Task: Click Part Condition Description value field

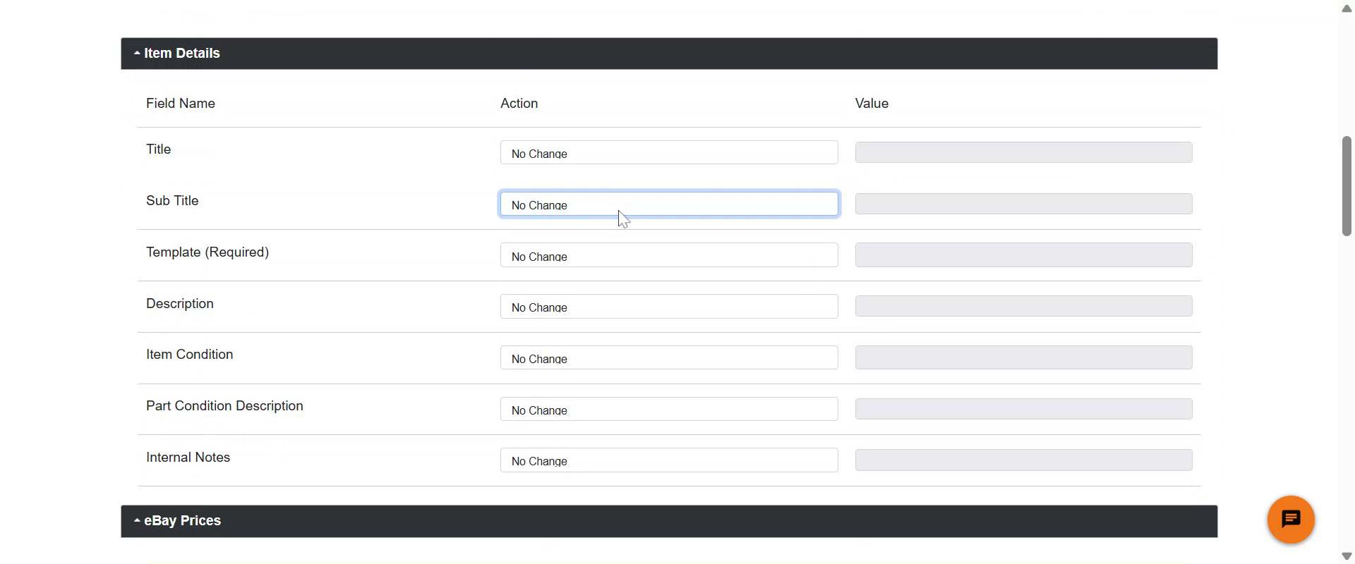Action: click(x=1023, y=410)
